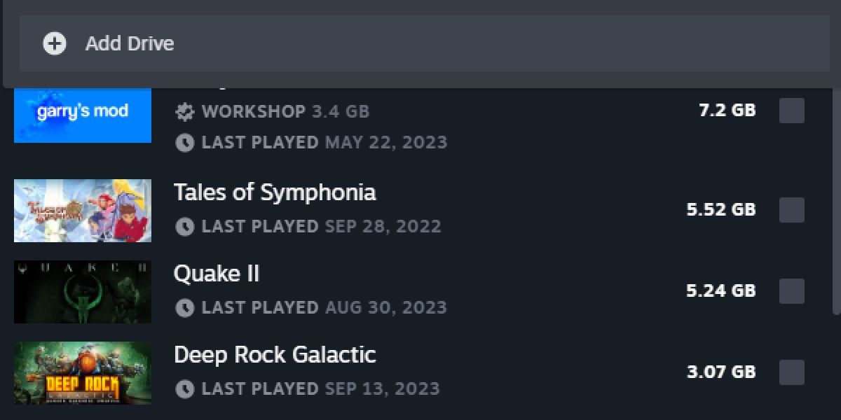Click the Quake II cover image
841x420 pixels.
[82, 291]
